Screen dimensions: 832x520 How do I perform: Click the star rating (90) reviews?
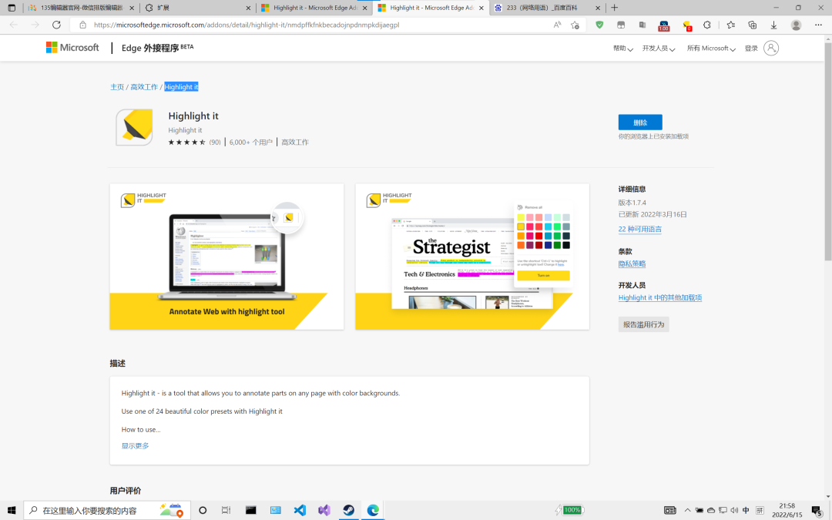click(194, 143)
